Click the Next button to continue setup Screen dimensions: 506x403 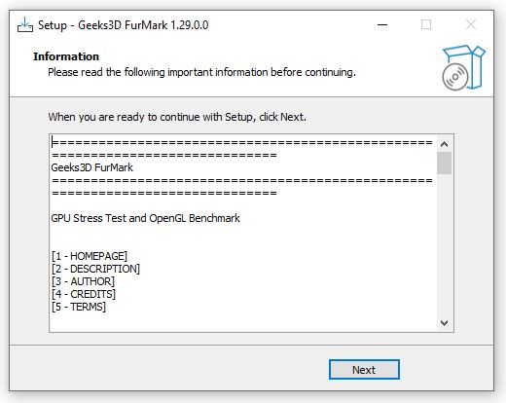(364, 369)
